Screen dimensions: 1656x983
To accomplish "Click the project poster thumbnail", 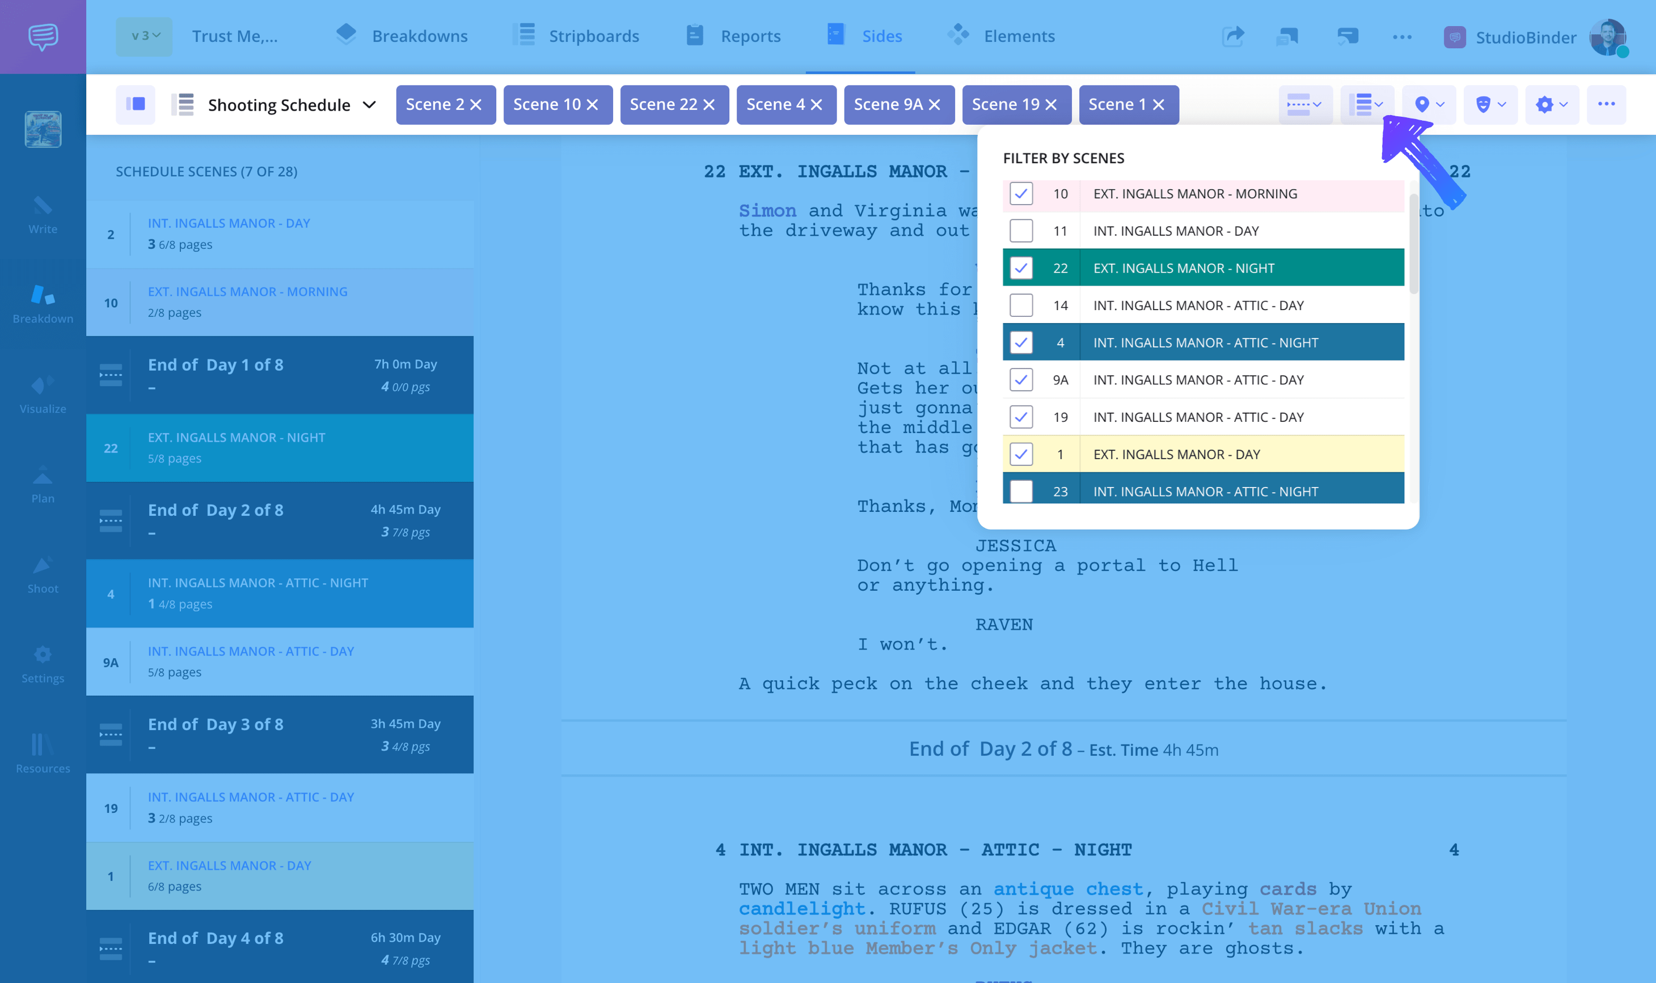I will pyautogui.click(x=43, y=129).
